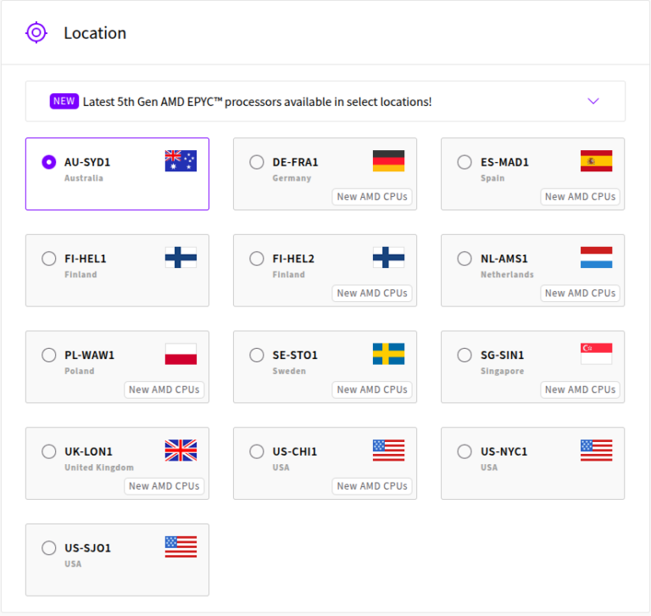Click the Australia flag icon
Viewport: 651px width, 616px height.
[x=181, y=161]
